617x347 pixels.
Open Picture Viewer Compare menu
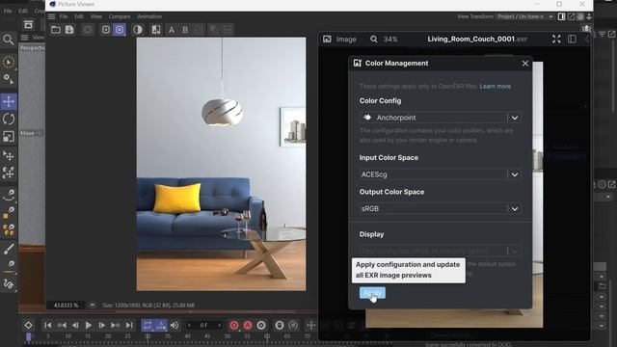pos(120,16)
